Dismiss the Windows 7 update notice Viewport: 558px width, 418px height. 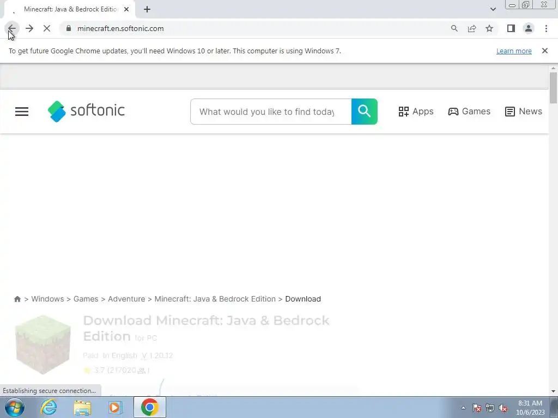(545, 51)
